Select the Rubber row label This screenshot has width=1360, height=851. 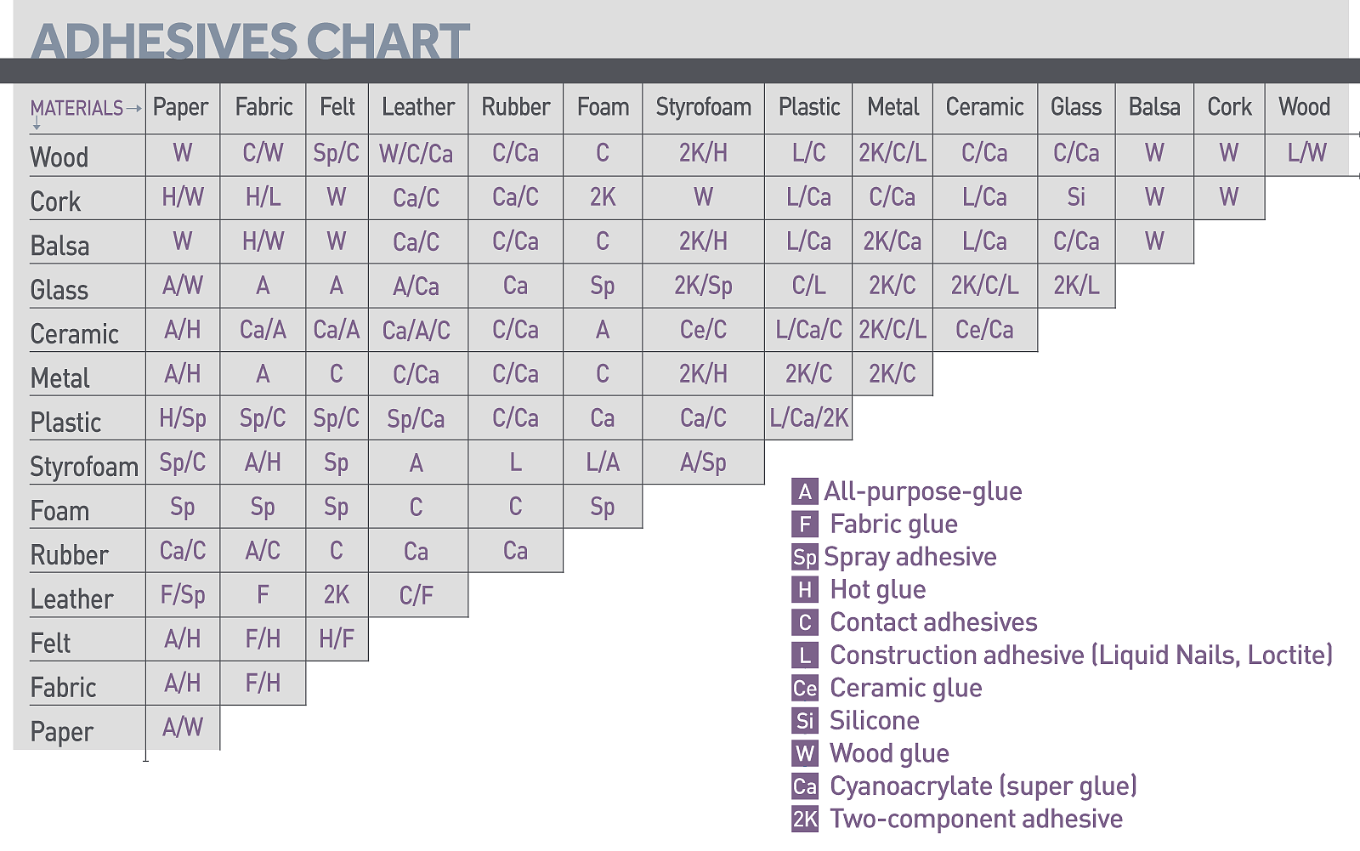[x=70, y=555]
